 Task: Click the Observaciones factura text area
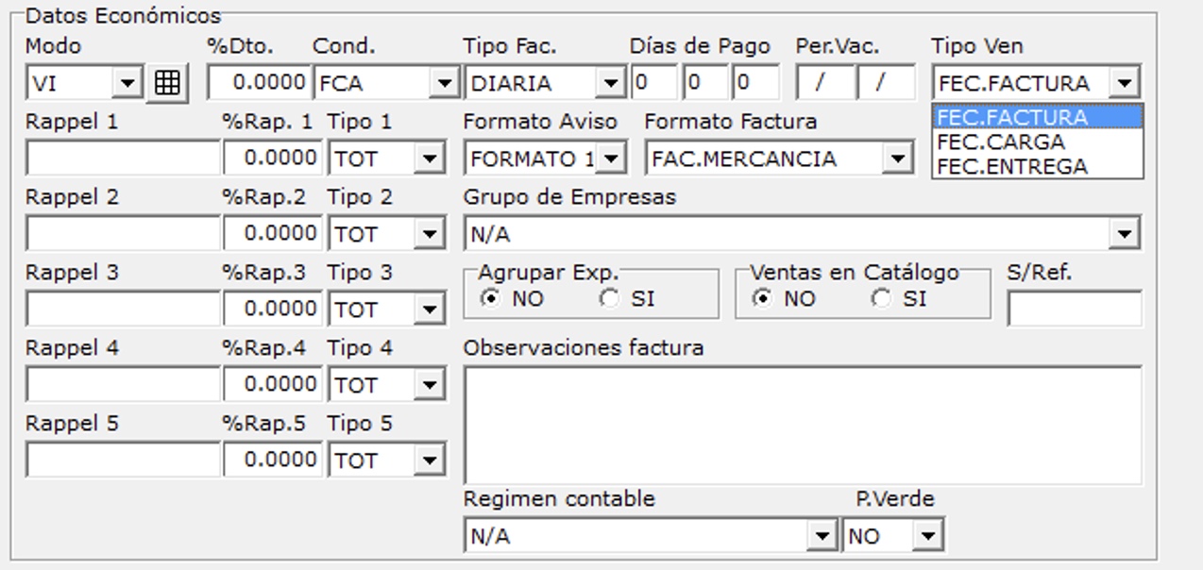click(x=801, y=425)
